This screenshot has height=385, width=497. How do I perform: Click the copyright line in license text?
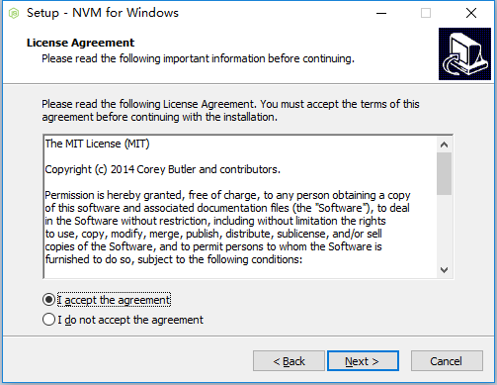[162, 169]
